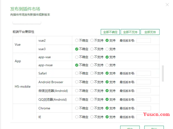
Task: Select 不支持 for 微信浏览器(Android)
Action: (x=92, y=91)
